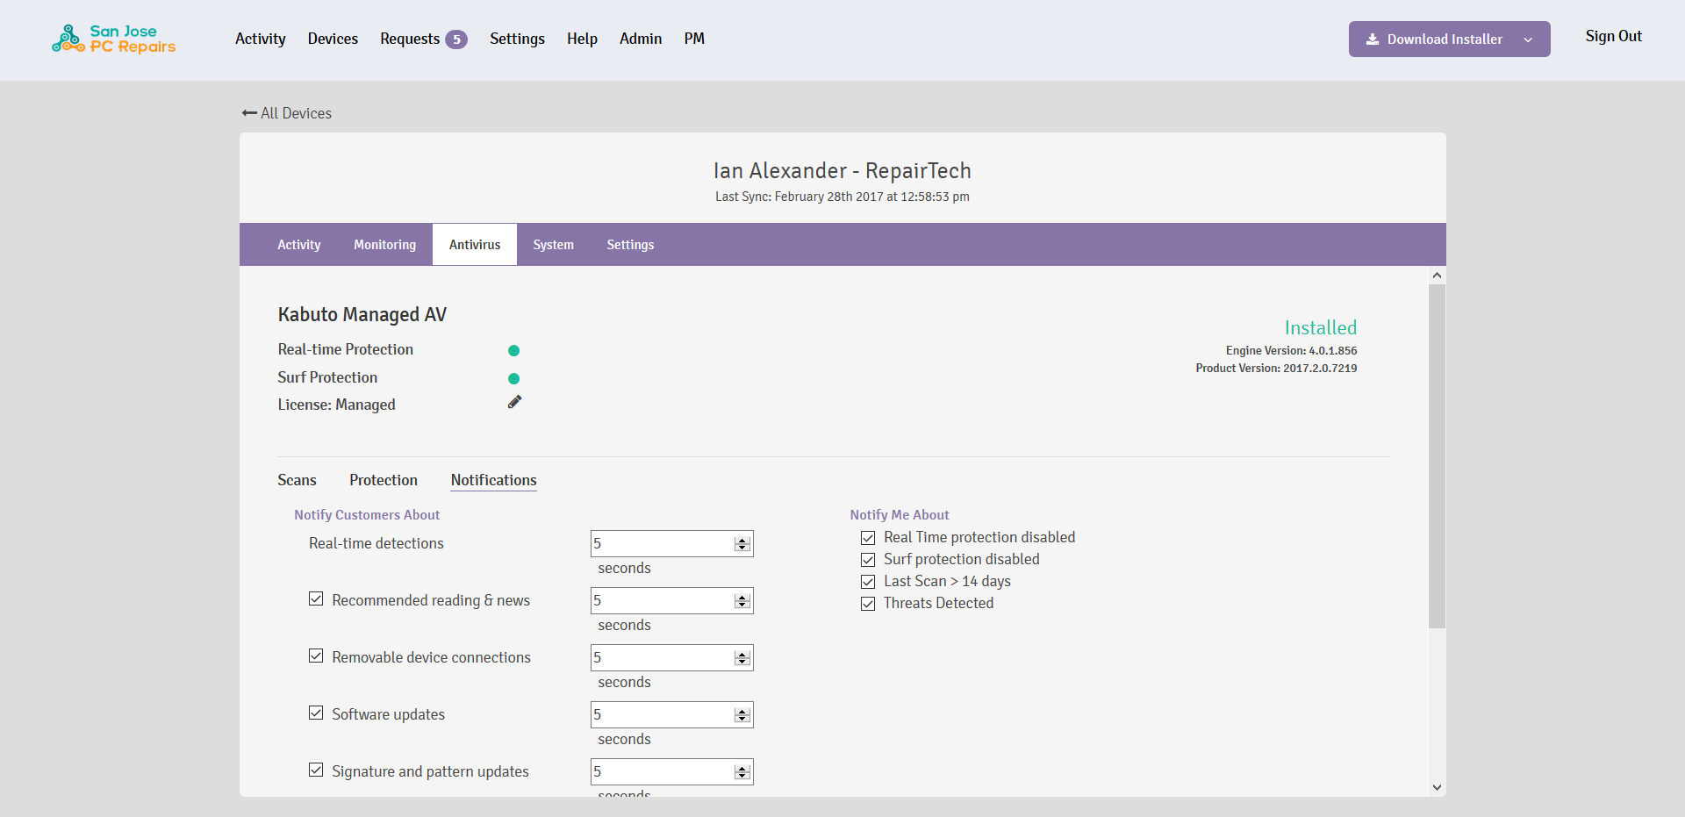Click the stepper on Software updates field
The width and height of the screenshot is (1685, 817).
coord(742,715)
